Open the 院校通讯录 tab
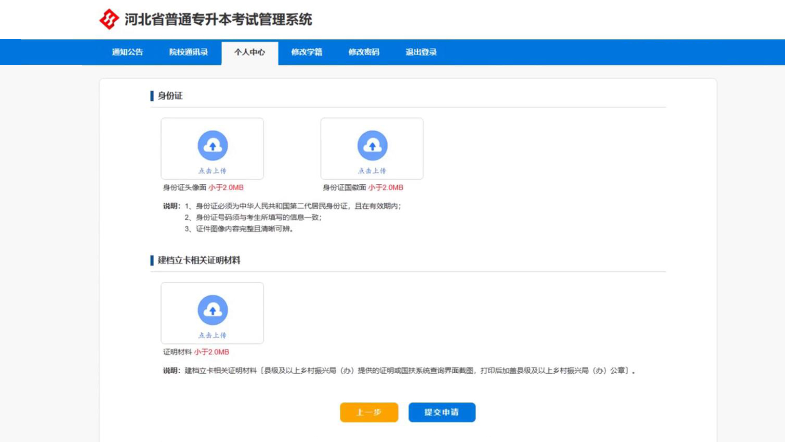 [188, 52]
